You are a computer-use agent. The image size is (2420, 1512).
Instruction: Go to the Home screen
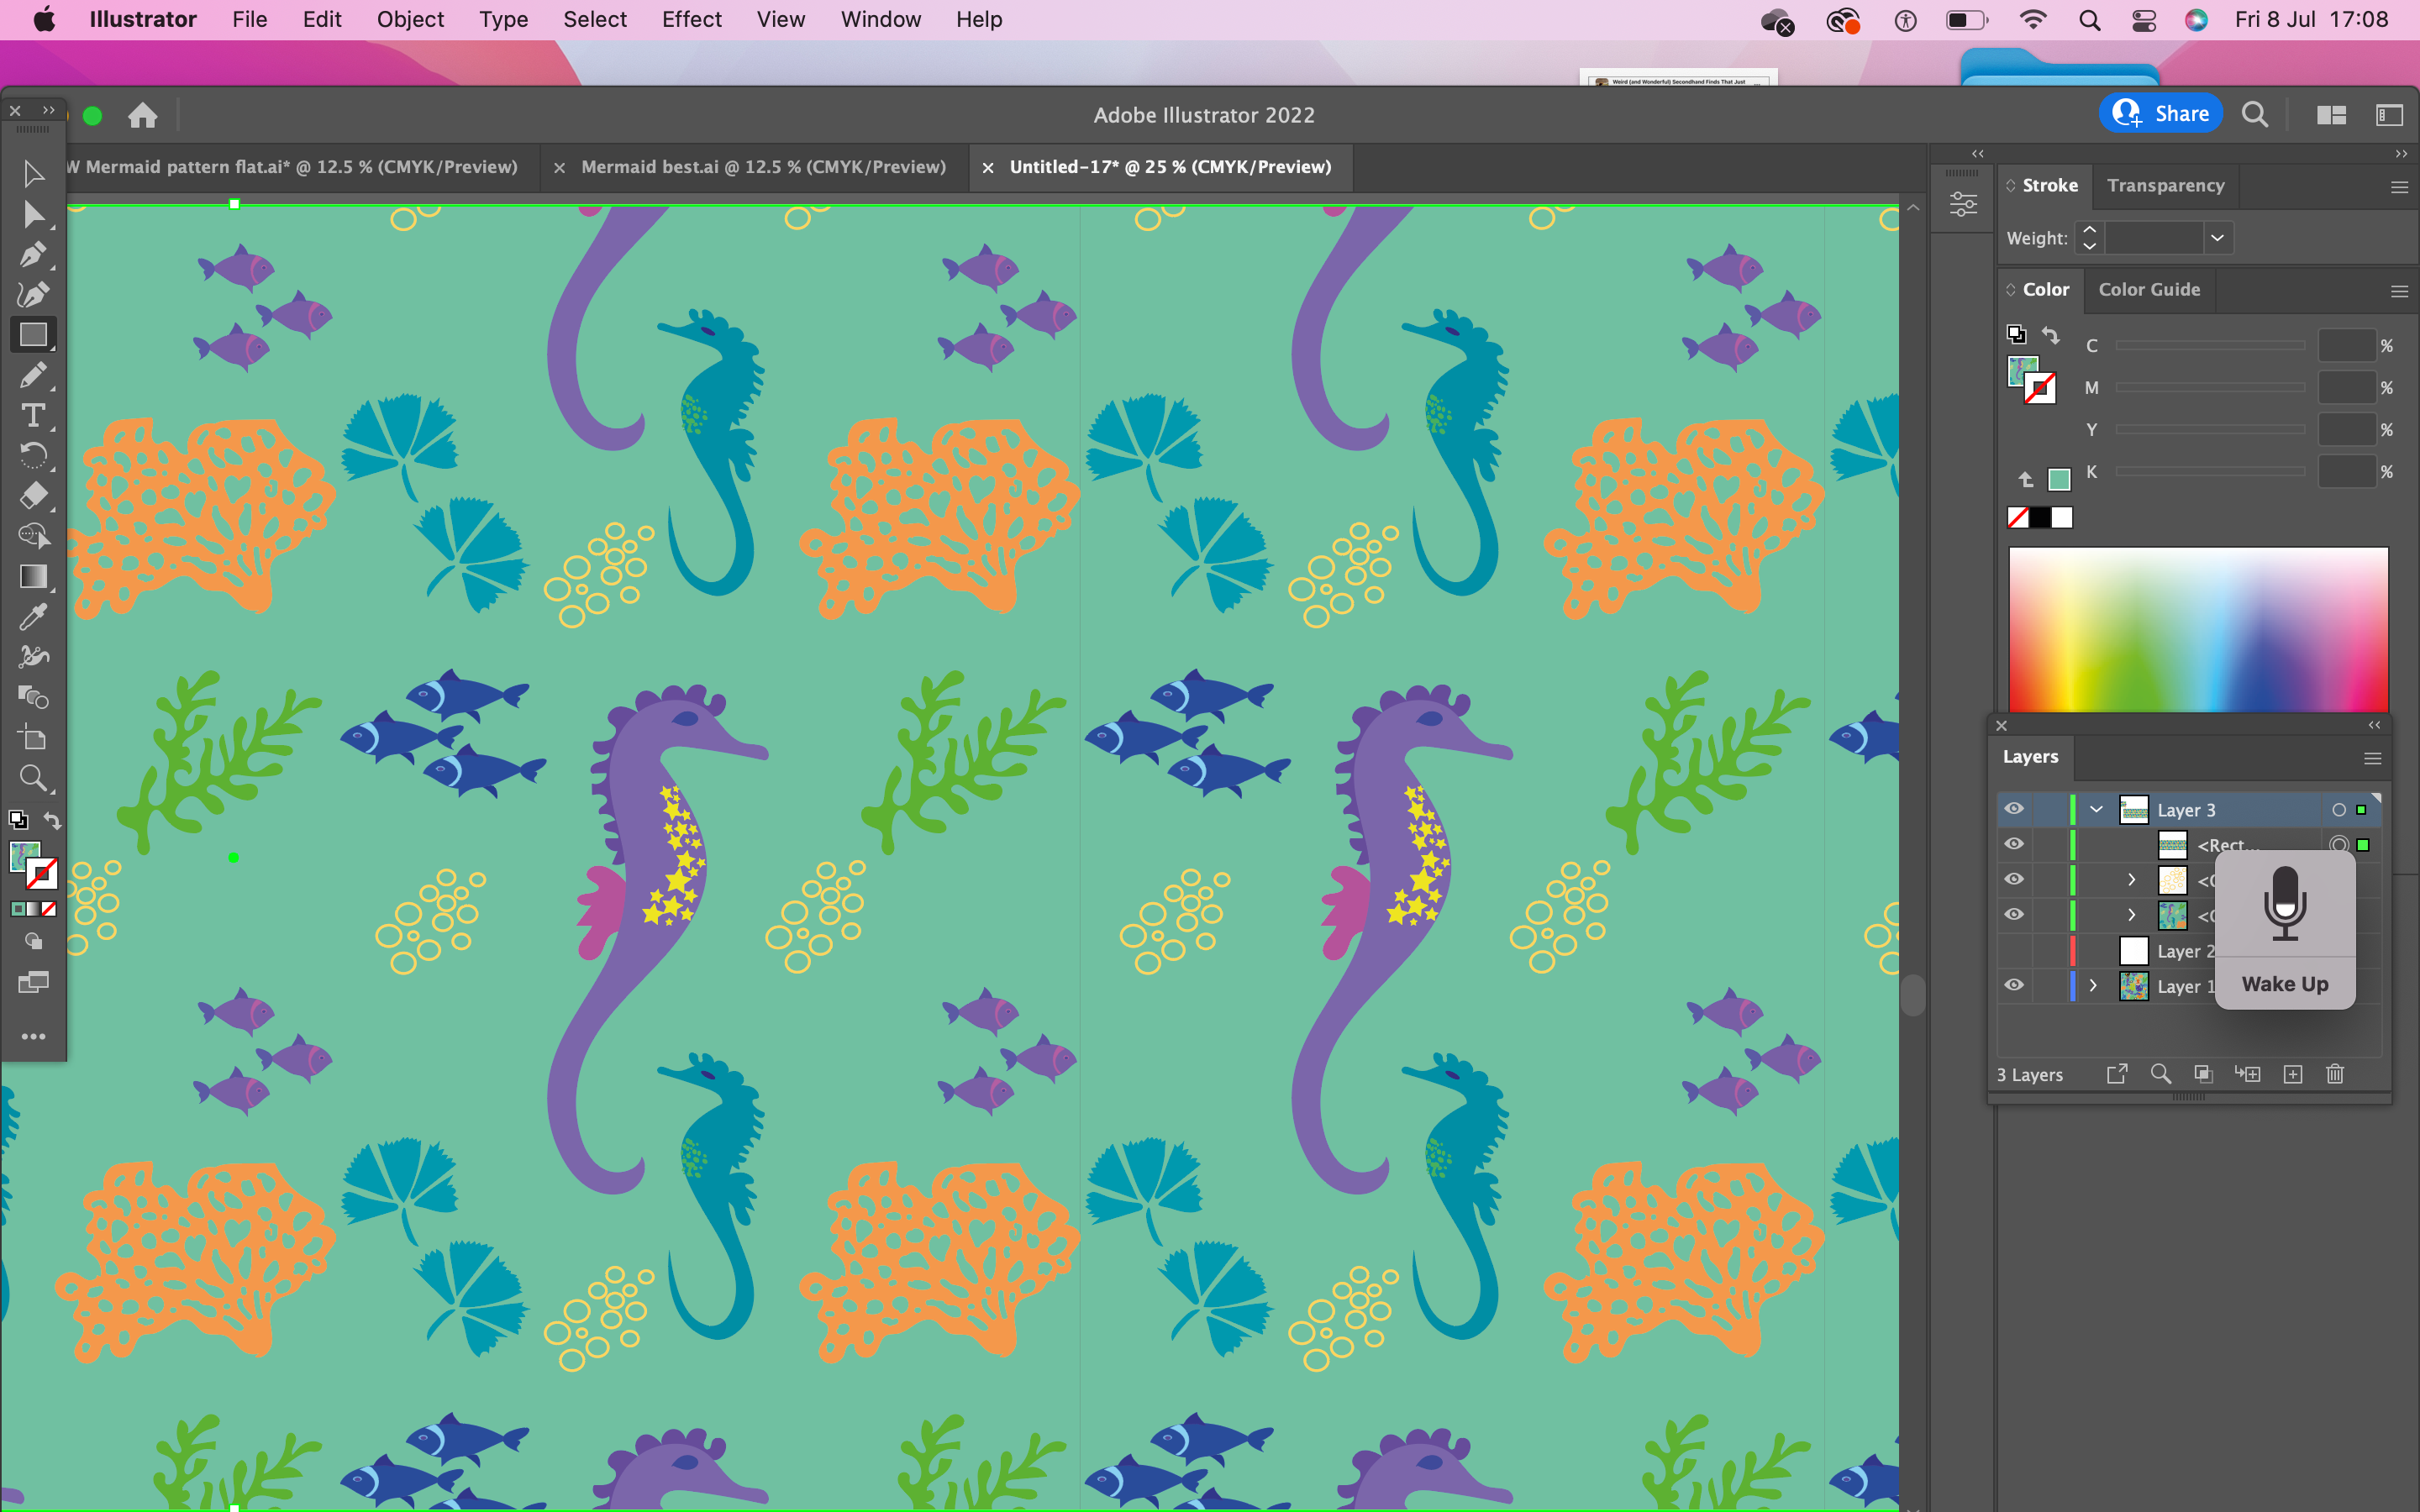point(143,116)
